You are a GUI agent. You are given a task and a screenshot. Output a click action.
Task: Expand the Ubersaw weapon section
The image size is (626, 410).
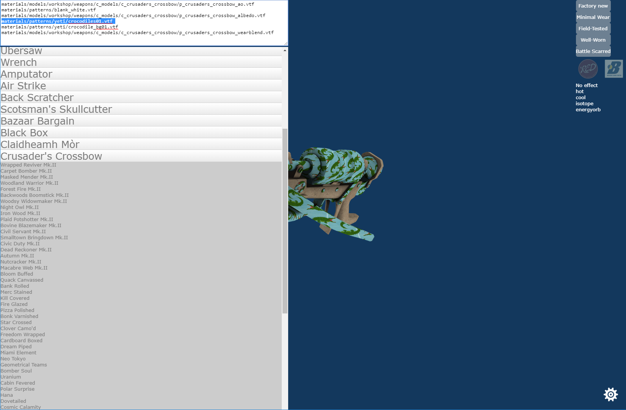tap(141, 51)
